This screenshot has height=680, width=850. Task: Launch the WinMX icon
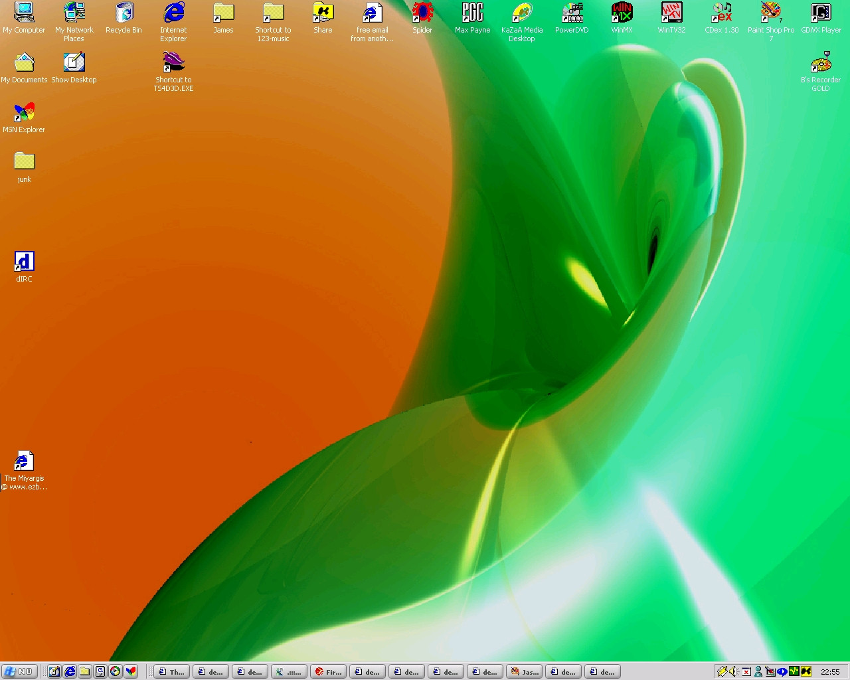(622, 18)
